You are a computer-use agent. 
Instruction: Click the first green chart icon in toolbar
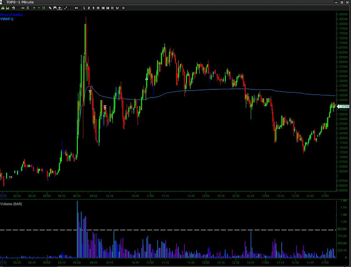pyautogui.click(x=3, y=8)
